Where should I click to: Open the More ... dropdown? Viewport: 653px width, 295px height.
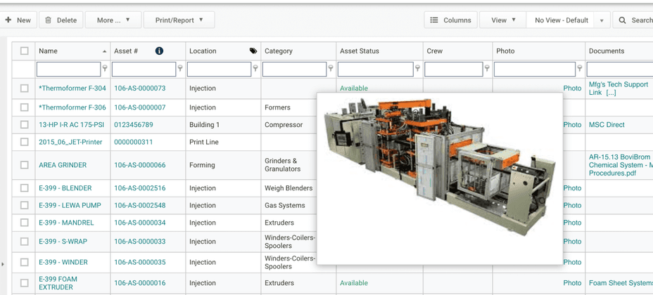tap(113, 20)
